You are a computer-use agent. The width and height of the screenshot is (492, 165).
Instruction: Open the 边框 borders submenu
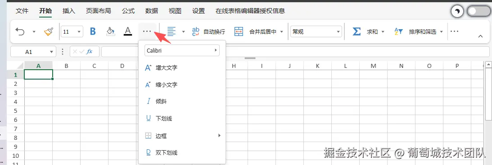point(182,135)
